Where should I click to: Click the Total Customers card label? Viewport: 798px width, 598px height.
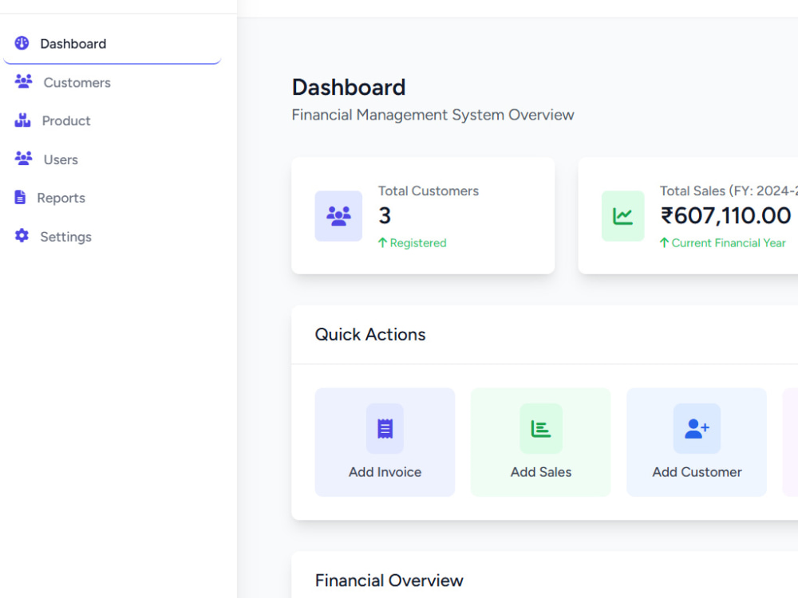(x=428, y=191)
